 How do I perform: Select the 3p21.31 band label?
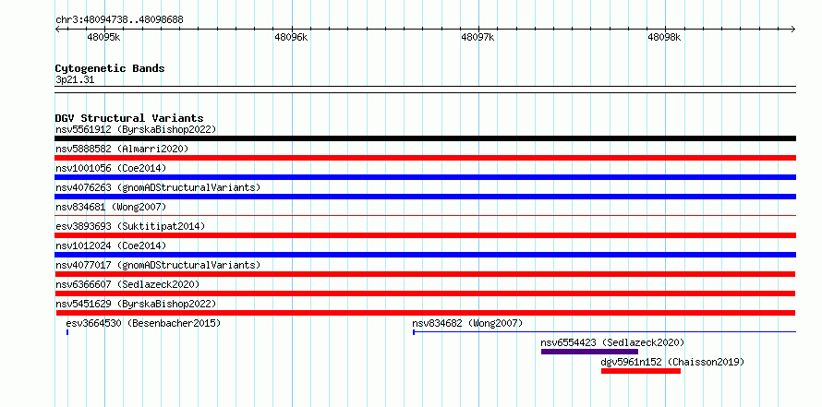(x=75, y=79)
